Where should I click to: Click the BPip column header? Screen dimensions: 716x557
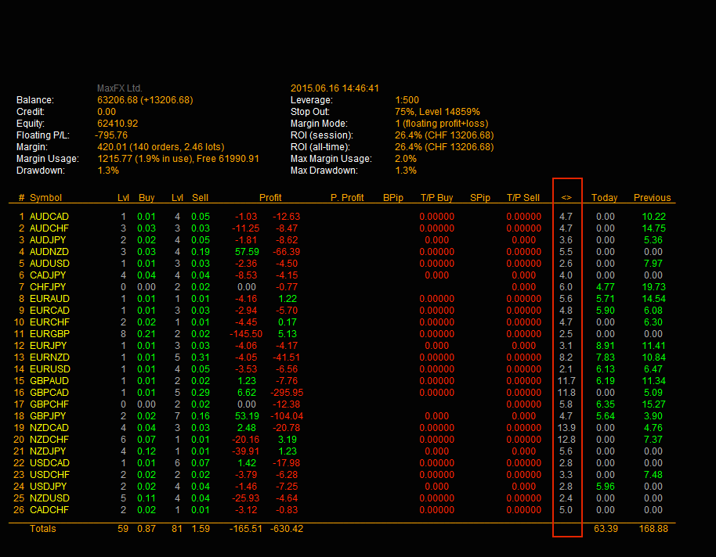click(393, 198)
